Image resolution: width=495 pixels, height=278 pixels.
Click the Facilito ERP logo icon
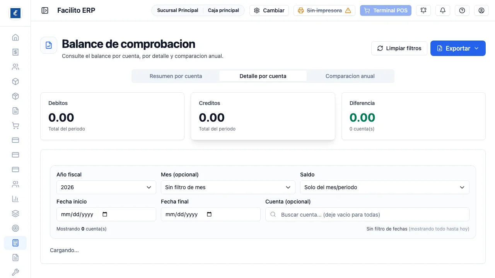click(x=15, y=13)
